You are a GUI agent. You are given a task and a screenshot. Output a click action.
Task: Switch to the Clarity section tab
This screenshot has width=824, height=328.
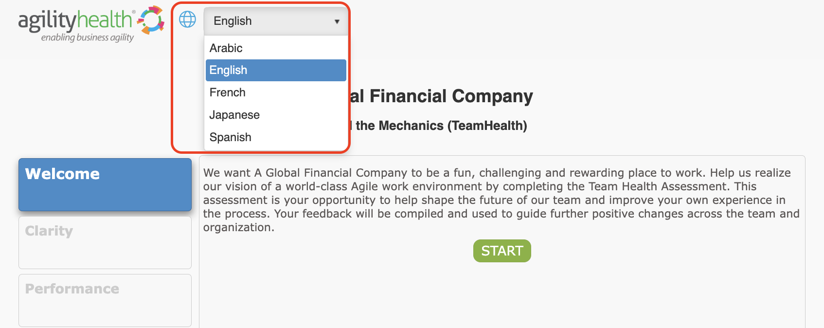click(105, 242)
